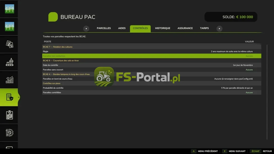Open the production factory sidebar icon

9,62
